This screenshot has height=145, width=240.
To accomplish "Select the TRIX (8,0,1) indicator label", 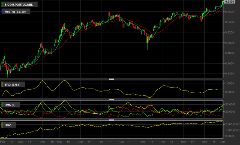I will 12,84.
